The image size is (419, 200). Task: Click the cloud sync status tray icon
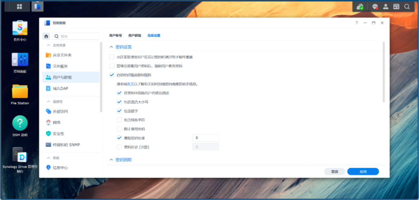[360, 7]
